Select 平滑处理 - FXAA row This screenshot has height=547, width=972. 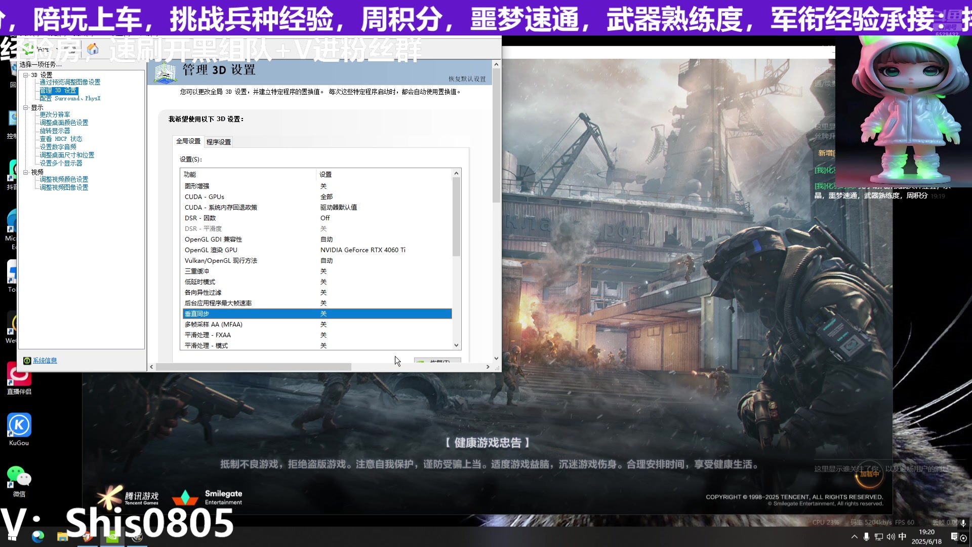(x=317, y=335)
